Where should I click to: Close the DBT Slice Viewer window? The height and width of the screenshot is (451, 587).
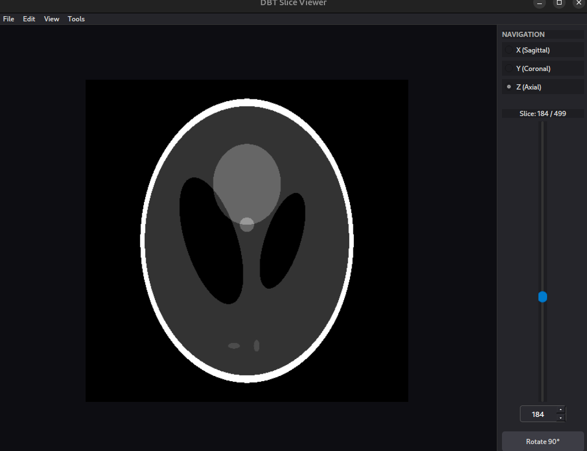point(579,3)
